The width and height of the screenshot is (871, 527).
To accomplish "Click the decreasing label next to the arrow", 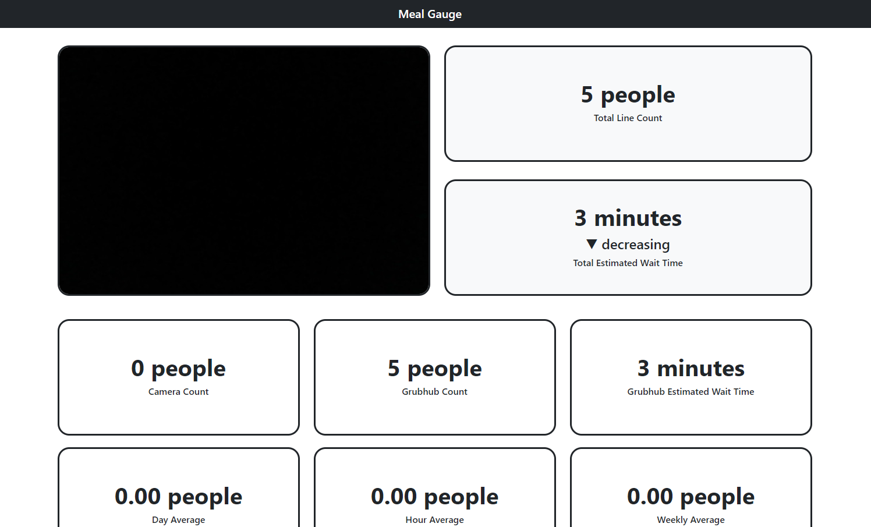I will [636, 245].
